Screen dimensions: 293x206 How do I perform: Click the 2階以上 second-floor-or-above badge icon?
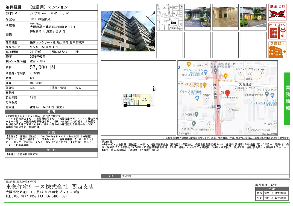(x=277, y=50)
